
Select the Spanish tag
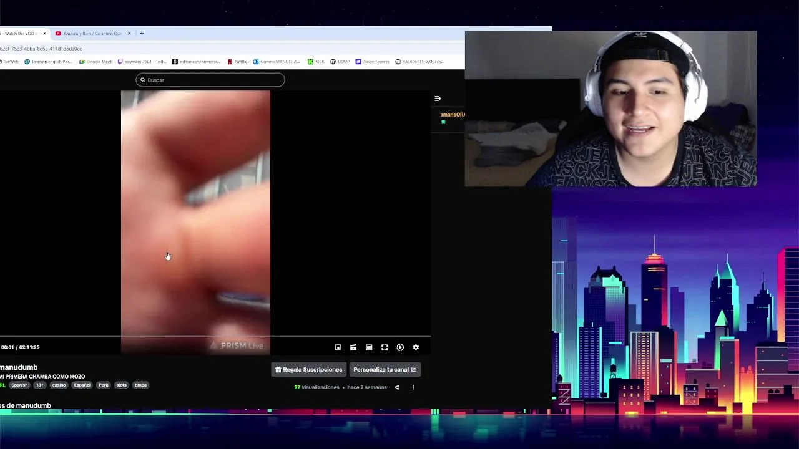pos(19,385)
